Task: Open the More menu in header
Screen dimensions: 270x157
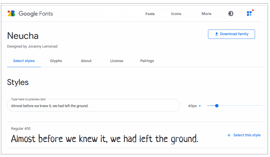Action: click(206, 14)
